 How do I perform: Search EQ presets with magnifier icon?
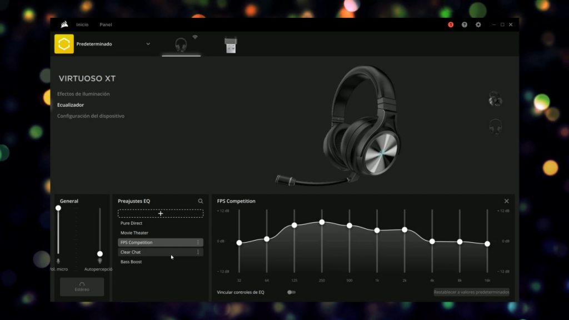pos(200,201)
